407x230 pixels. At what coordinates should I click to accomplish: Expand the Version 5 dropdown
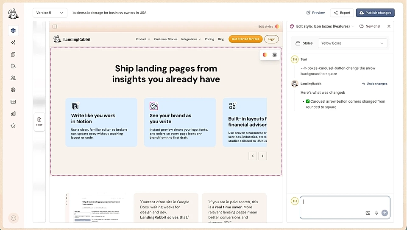tap(50, 13)
